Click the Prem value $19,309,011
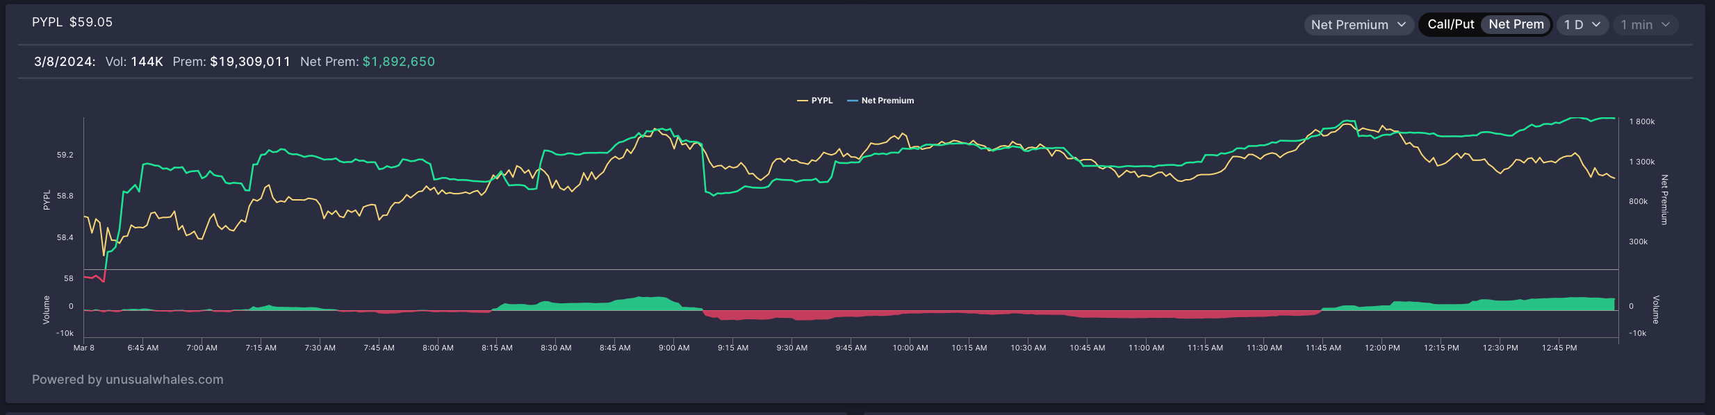1715x415 pixels. click(x=250, y=62)
